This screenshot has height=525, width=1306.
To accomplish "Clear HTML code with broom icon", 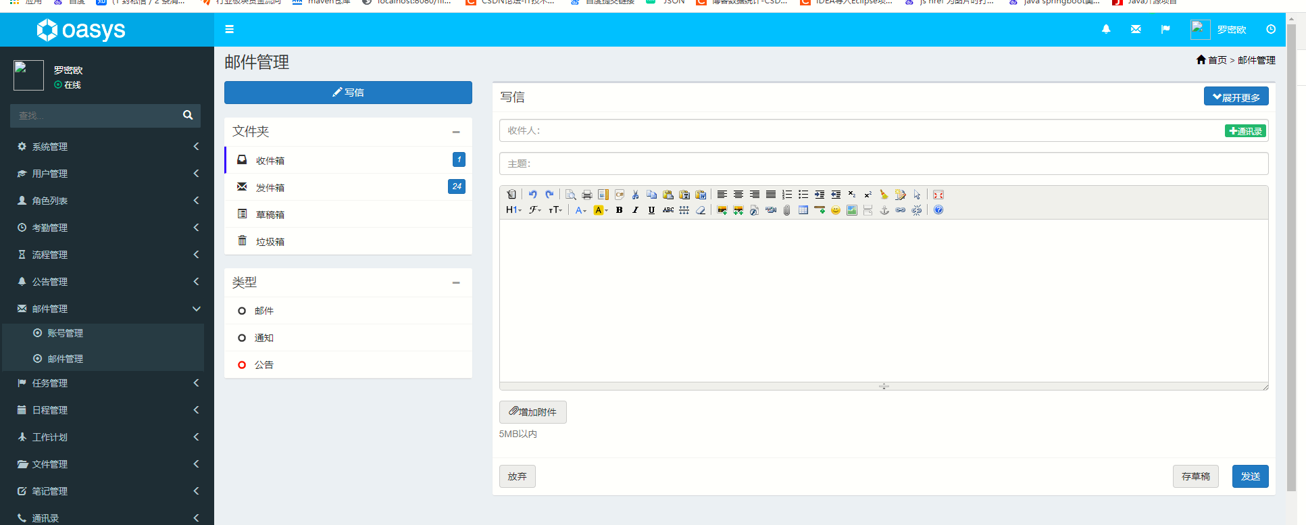I will [x=884, y=195].
